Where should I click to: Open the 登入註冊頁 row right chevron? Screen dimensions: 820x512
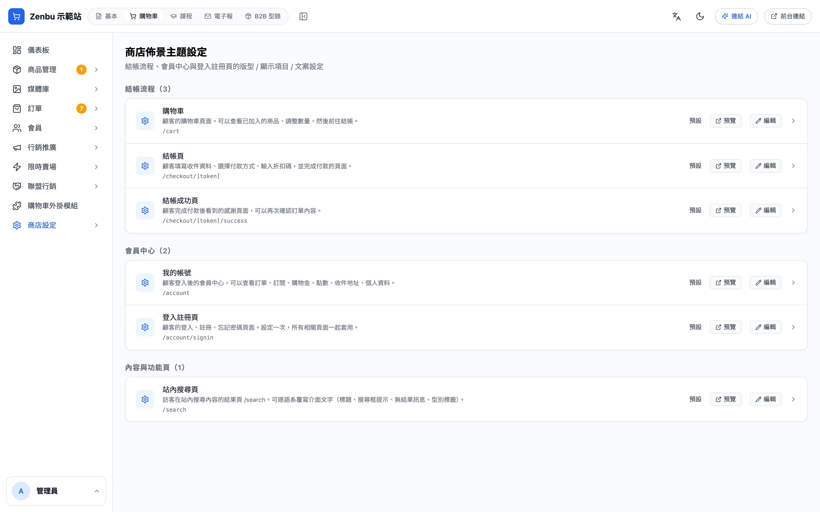click(x=793, y=327)
